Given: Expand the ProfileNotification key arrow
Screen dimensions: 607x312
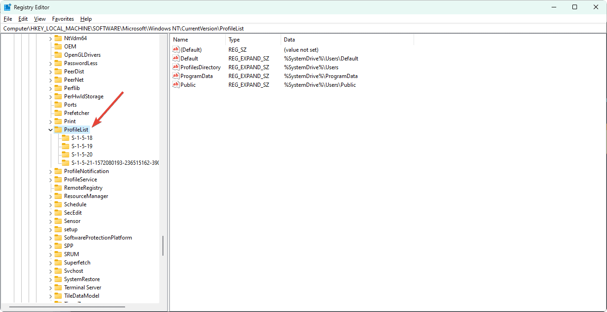Looking at the screenshot, I should pyautogui.click(x=51, y=171).
